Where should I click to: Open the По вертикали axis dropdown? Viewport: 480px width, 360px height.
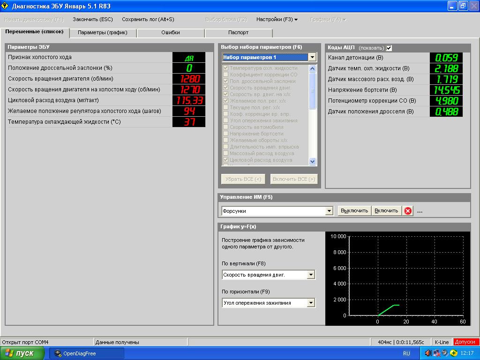(x=311, y=275)
